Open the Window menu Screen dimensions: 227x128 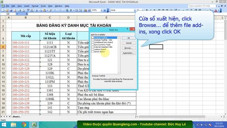pyautogui.click(x=59, y=6)
